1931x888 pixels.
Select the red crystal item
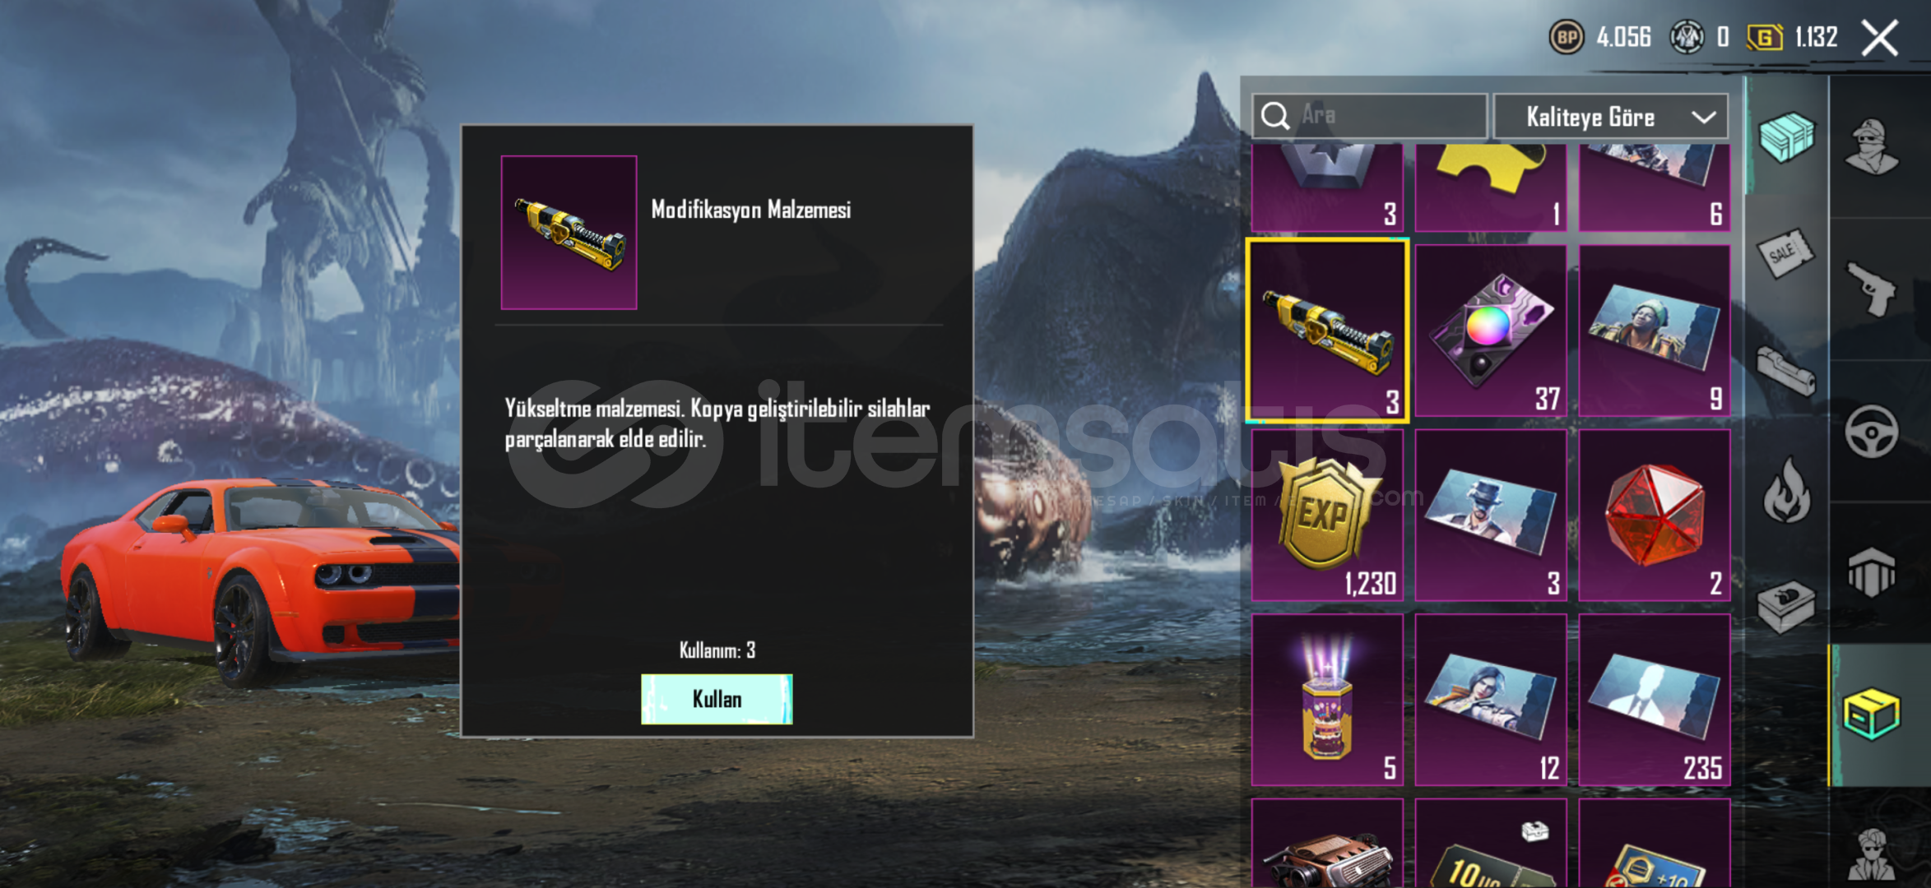point(1655,516)
